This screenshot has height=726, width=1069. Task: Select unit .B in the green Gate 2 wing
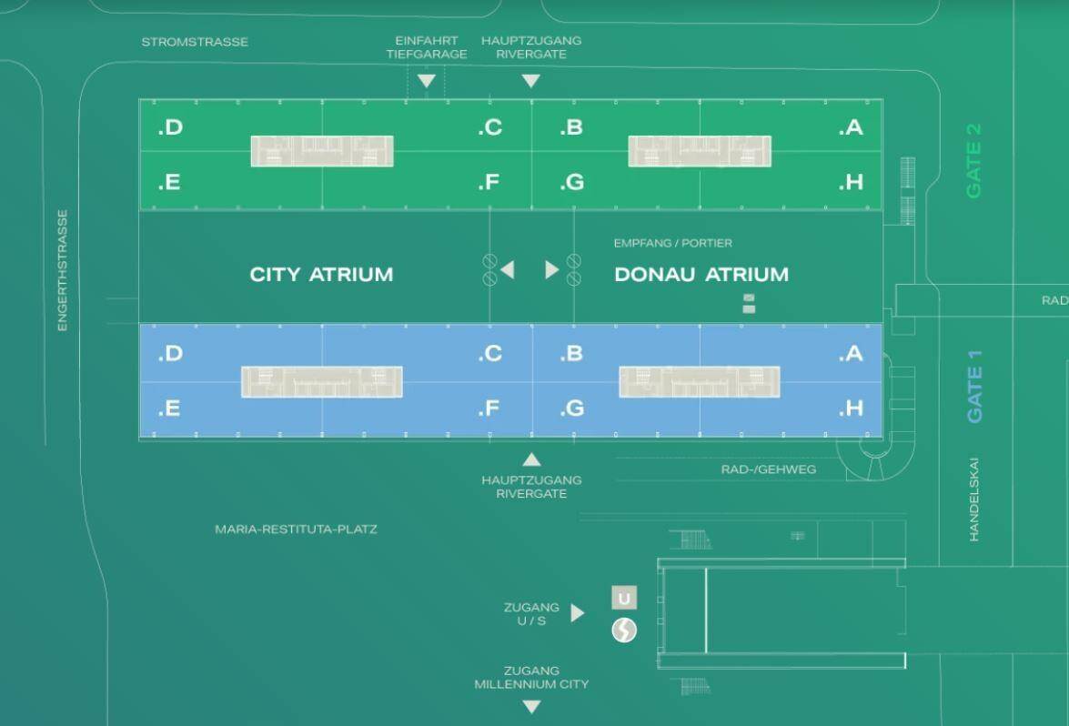pyautogui.click(x=571, y=127)
